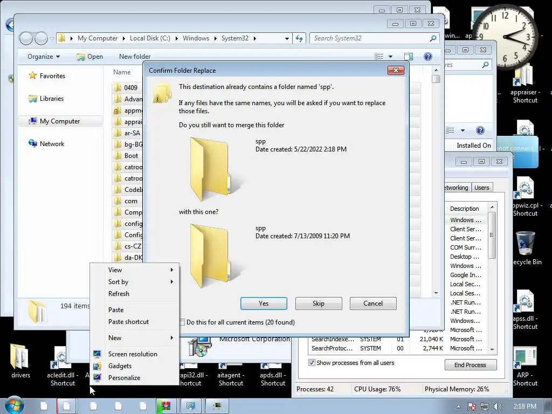Click the volume icon in system tray
The width and height of the screenshot is (552, 414).
497,406
